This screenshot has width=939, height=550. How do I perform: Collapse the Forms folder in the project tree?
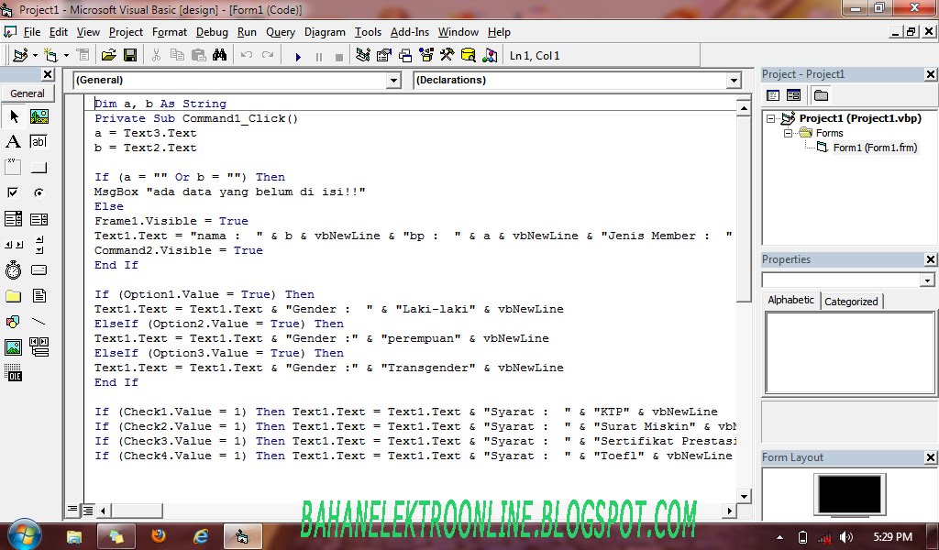787,133
